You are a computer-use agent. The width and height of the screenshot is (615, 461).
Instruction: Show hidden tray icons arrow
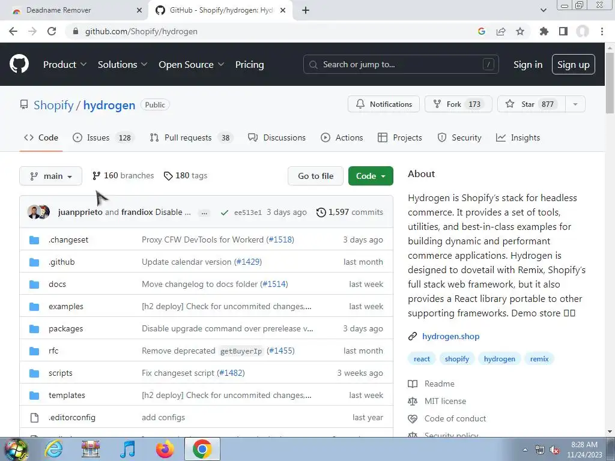tap(525, 450)
